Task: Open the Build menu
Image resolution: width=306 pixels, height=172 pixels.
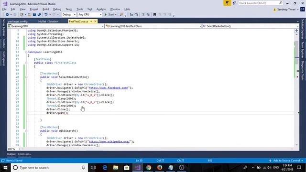Action: tap(46, 9)
